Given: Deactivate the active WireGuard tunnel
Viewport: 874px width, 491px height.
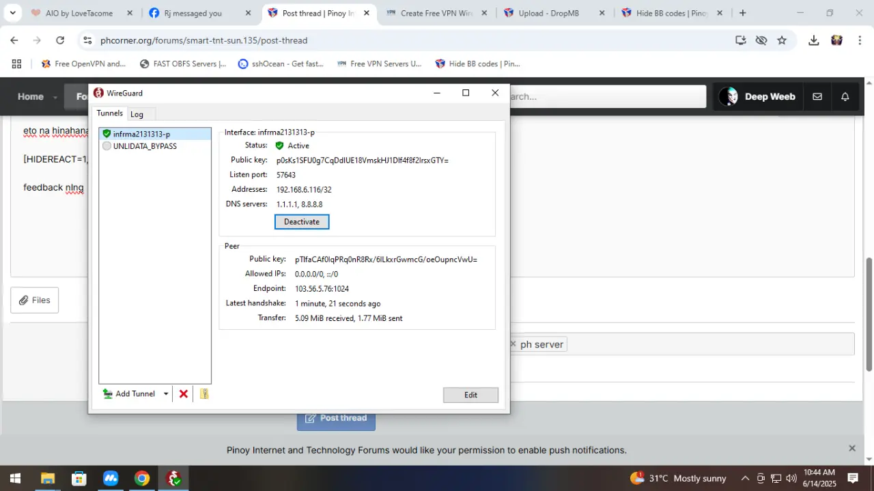Looking at the screenshot, I should [302, 222].
